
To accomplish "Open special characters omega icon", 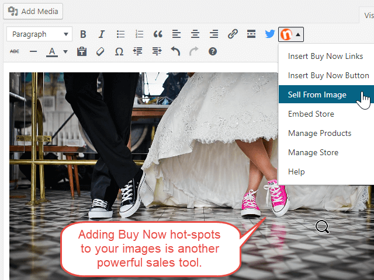I will click(119, 51).
